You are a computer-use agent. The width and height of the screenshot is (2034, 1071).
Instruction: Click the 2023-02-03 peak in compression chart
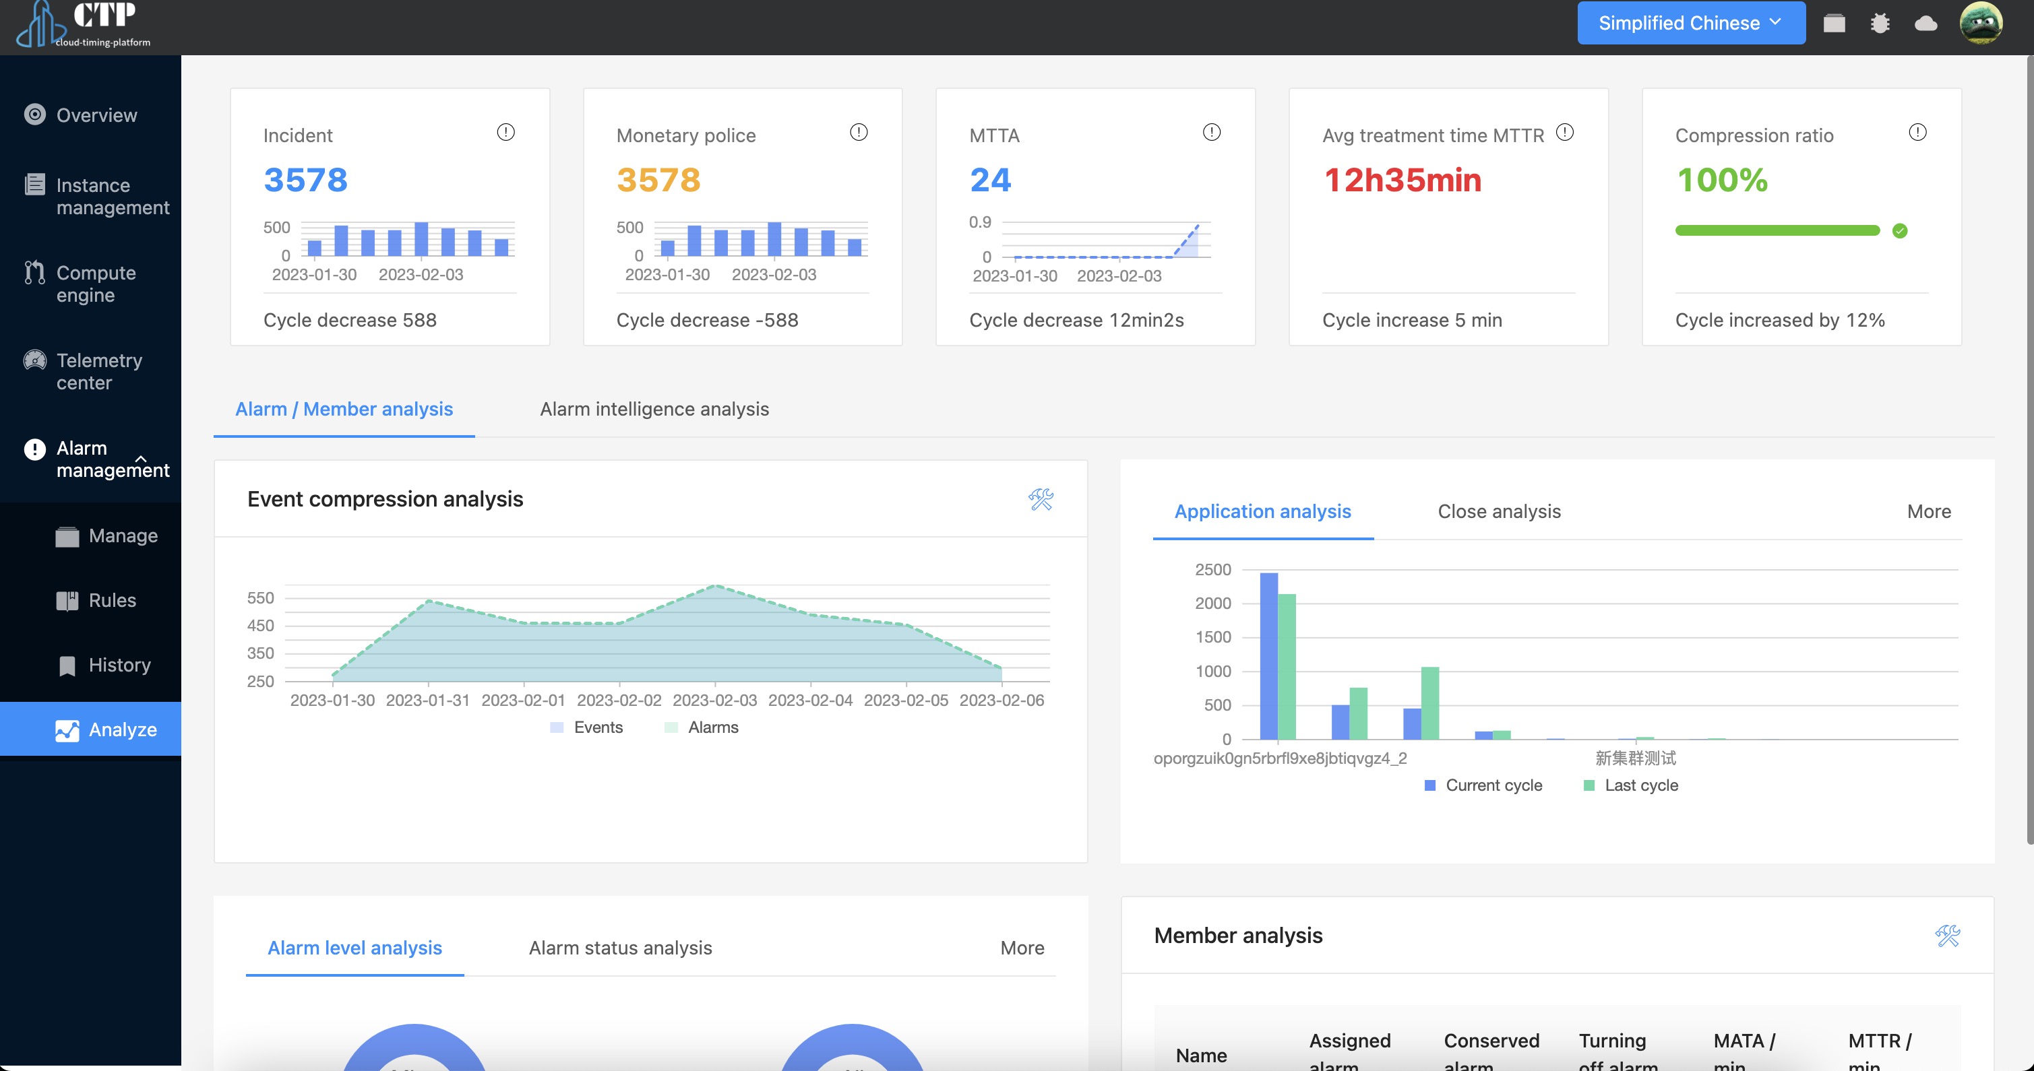(714, 585)
